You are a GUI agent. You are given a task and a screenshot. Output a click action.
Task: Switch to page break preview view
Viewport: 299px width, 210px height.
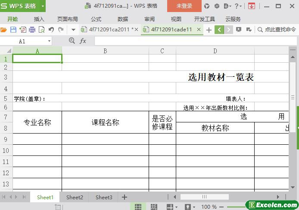[x=154, y=207]
